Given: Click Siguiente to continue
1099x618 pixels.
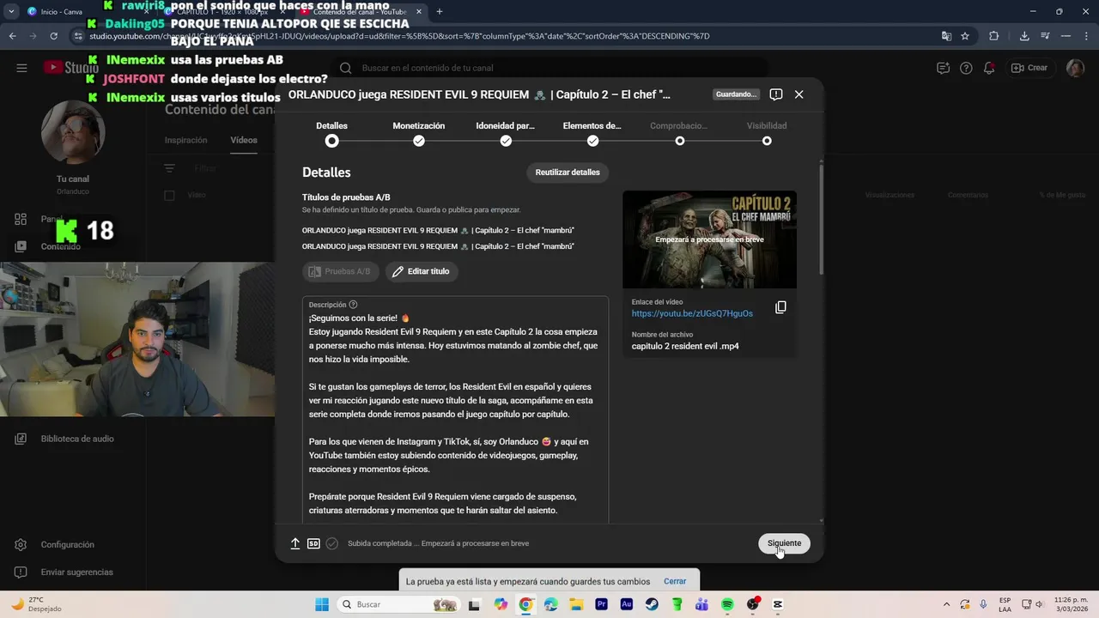Looking at the screenshot, I should point(784,543).
